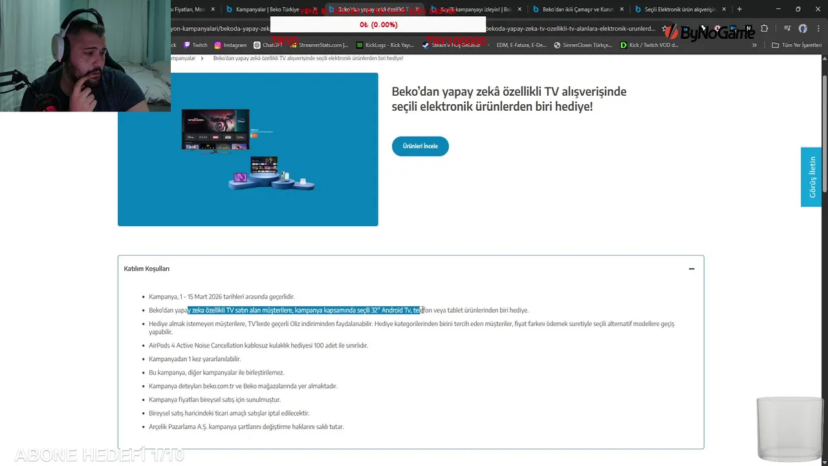Open the Steam'e Hoş Geldiniz bookmark
Image resolution: width=828 pixels, height=466 pixels.
(452, 45)
